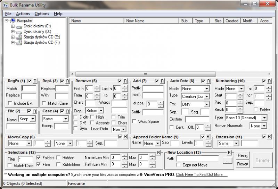The width and height of the screenshot is (278, 189).
Task: Open the Auto Date Mode dropdown
Action: tap(195, 88)
